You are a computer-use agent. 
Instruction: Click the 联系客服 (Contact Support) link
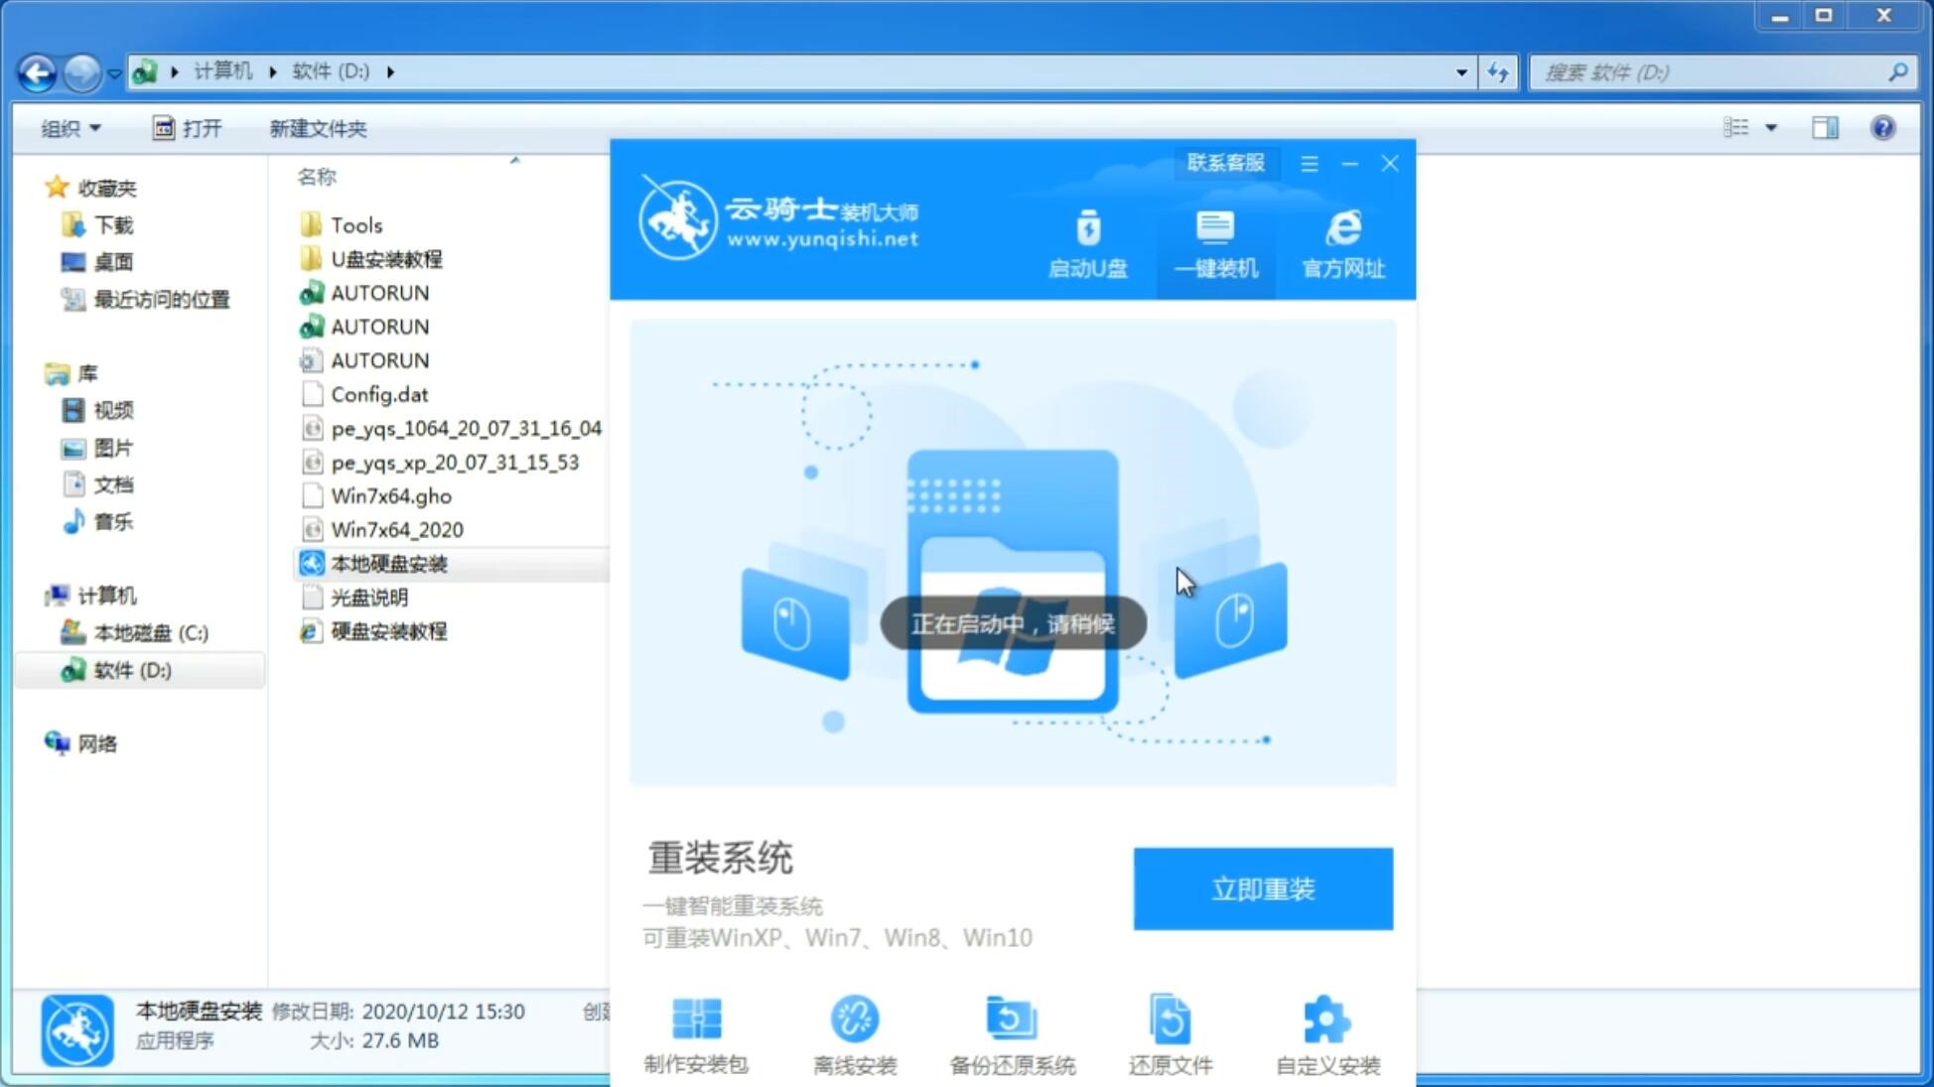1223,162
